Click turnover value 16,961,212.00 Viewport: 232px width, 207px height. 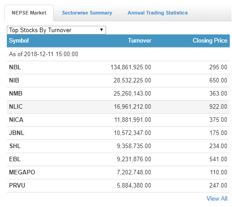coord(132,107)
